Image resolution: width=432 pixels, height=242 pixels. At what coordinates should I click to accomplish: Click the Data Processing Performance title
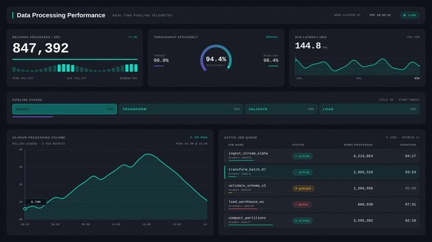coord(61,15)
